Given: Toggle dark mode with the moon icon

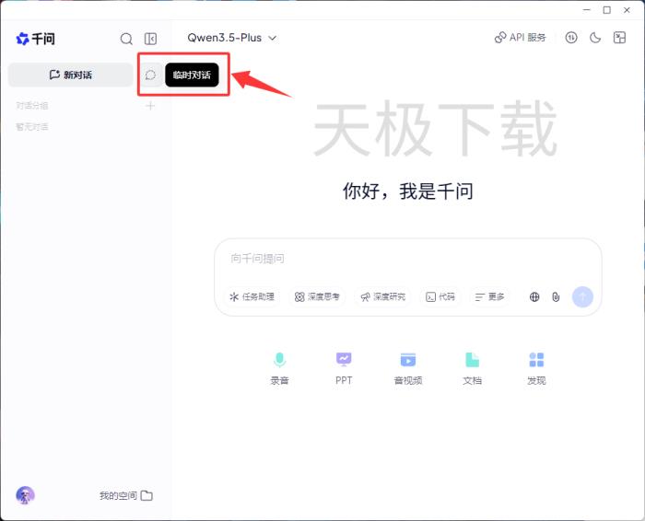Looking at the screenshot, I should pos(595,38).
